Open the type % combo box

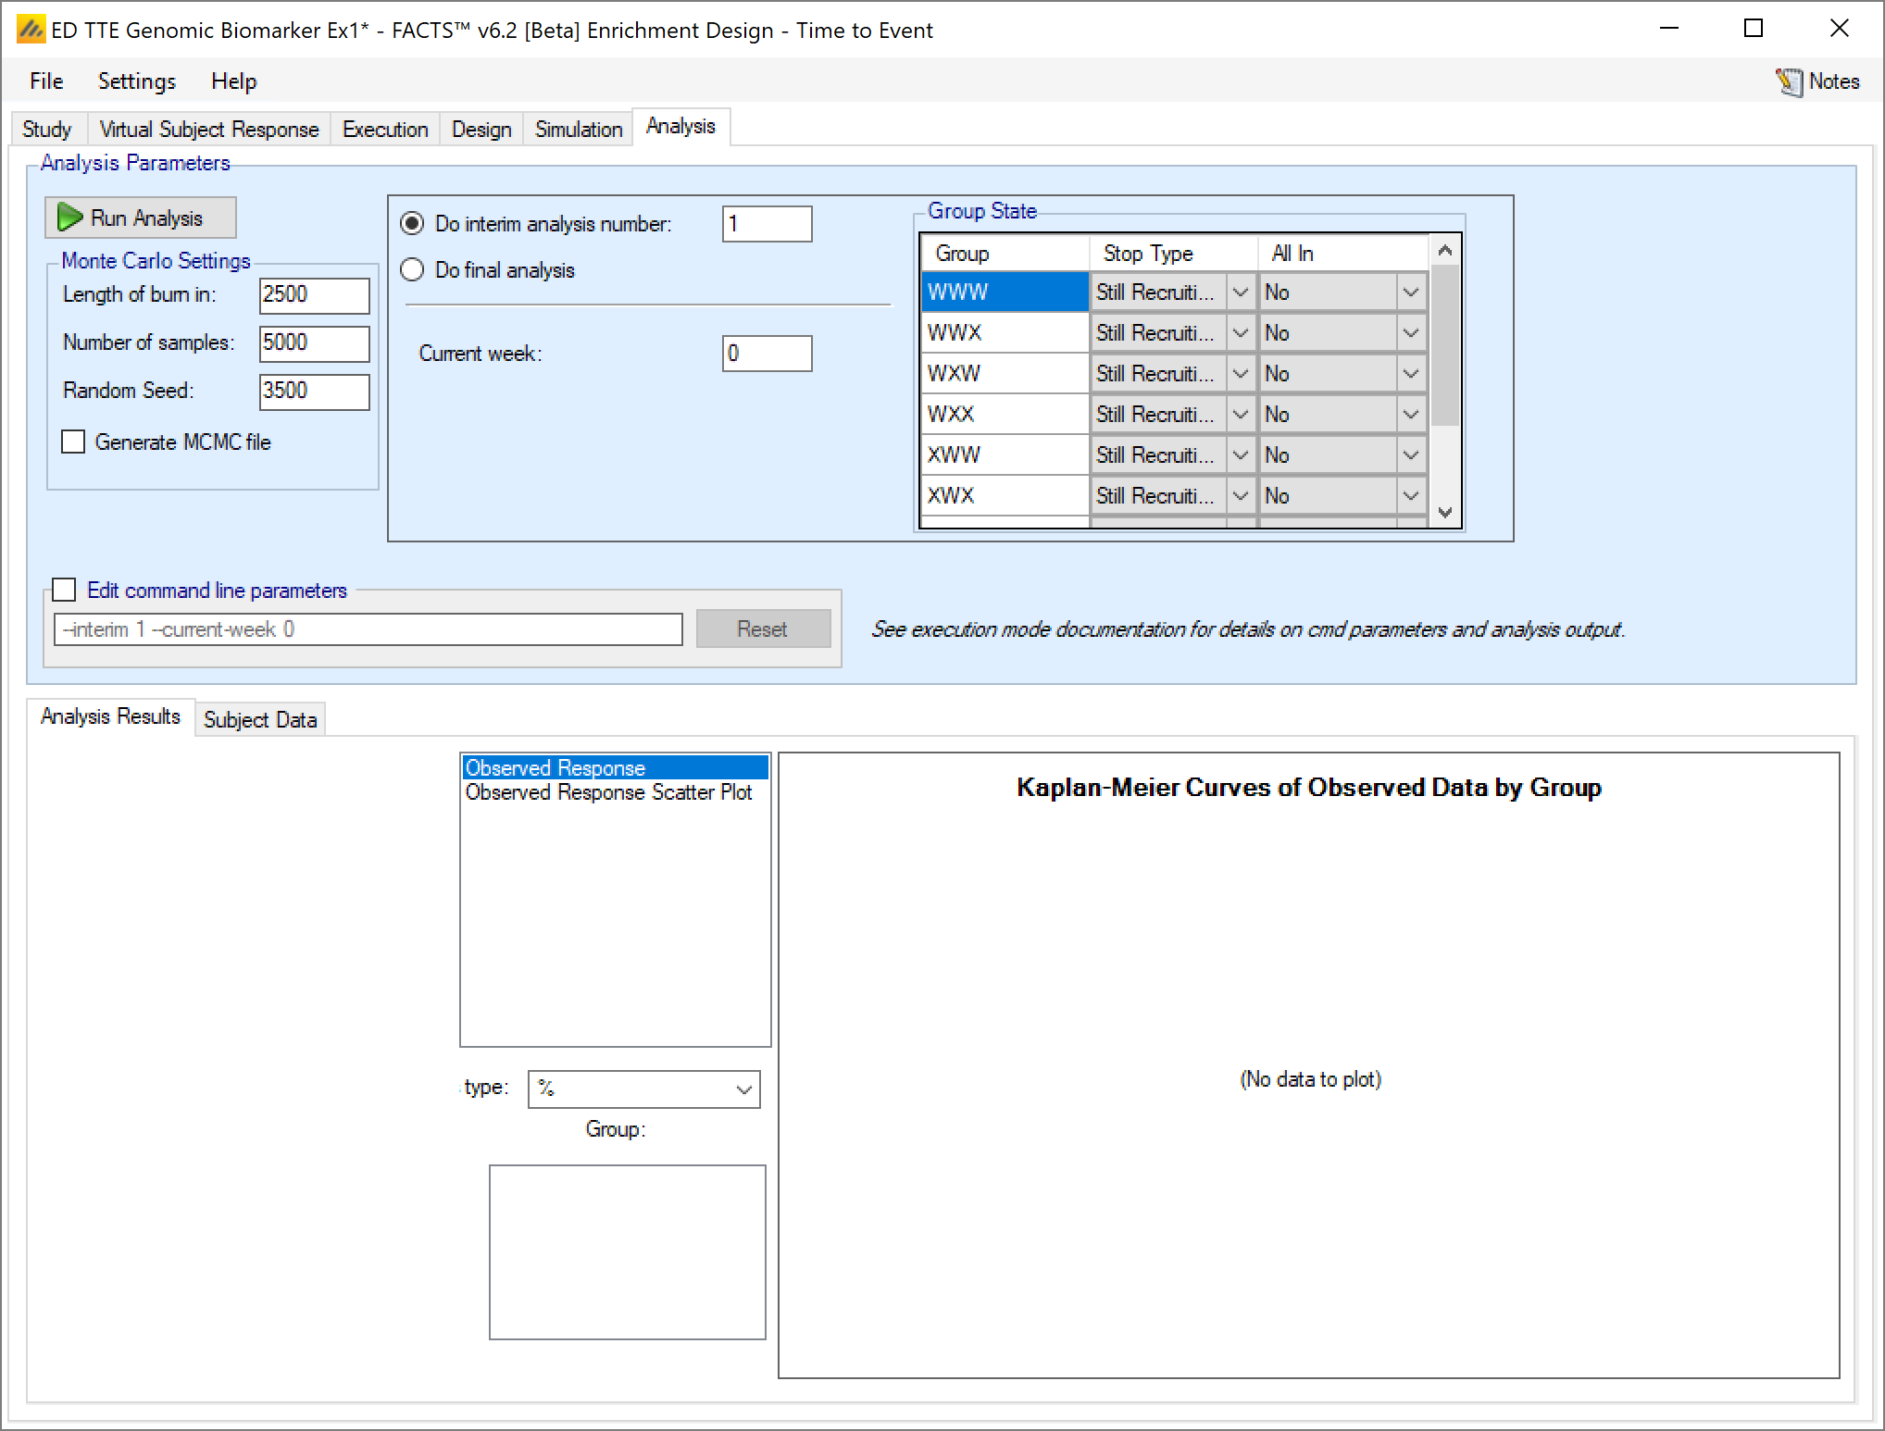[643, 1089]
